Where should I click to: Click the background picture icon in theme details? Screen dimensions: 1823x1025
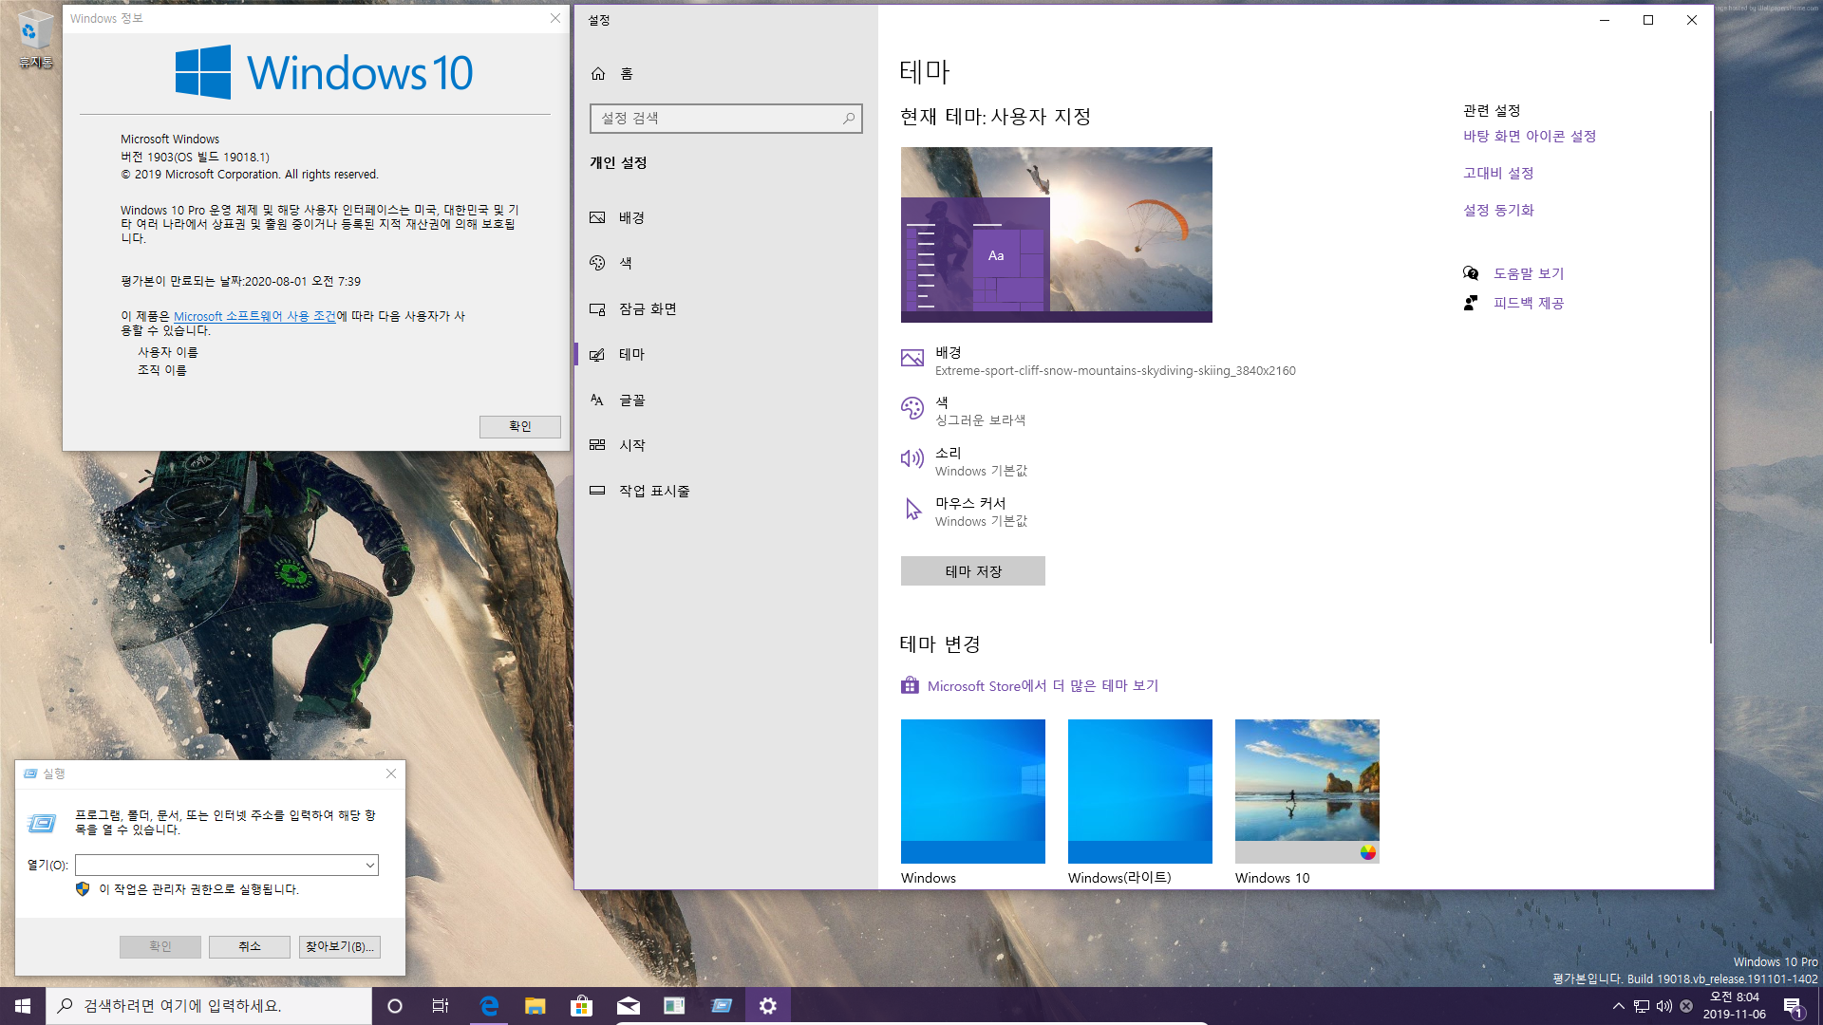click(912, 358)
